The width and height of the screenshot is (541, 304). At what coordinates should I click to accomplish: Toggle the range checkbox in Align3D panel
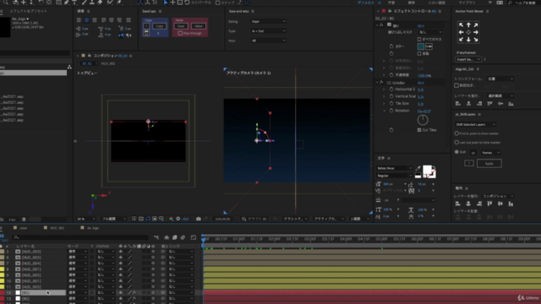coord(456,85)
